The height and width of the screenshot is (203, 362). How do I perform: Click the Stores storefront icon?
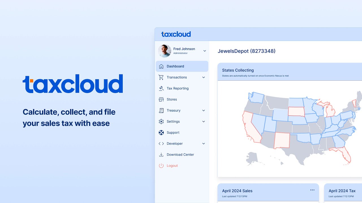(161, 99)
